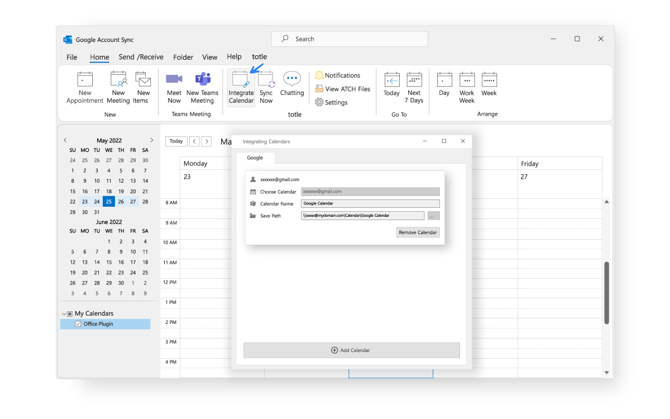670x419 pixels.
Task: Switch to Day arrangement
Action: (444, 84)
